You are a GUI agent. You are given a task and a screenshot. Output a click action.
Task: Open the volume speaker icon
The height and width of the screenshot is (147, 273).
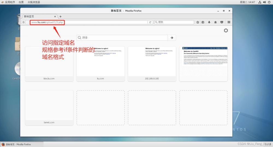[x=265, y=2]
